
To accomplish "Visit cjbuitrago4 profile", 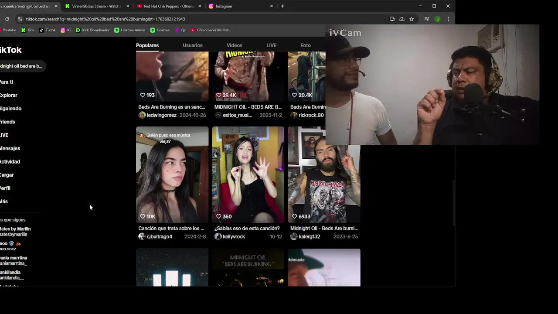I will 160,237.
